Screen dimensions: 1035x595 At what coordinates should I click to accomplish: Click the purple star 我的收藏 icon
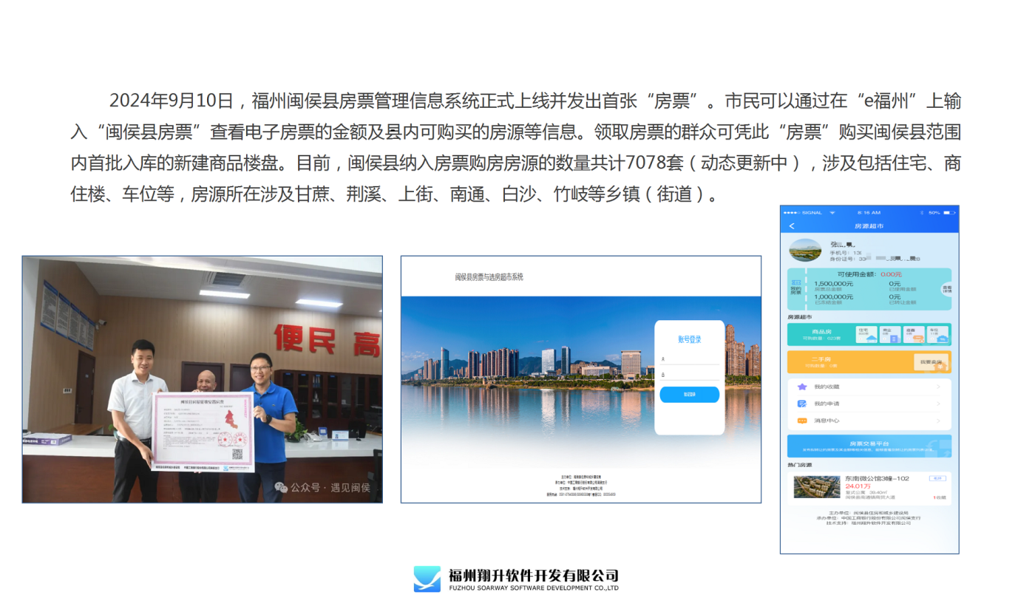801,387
